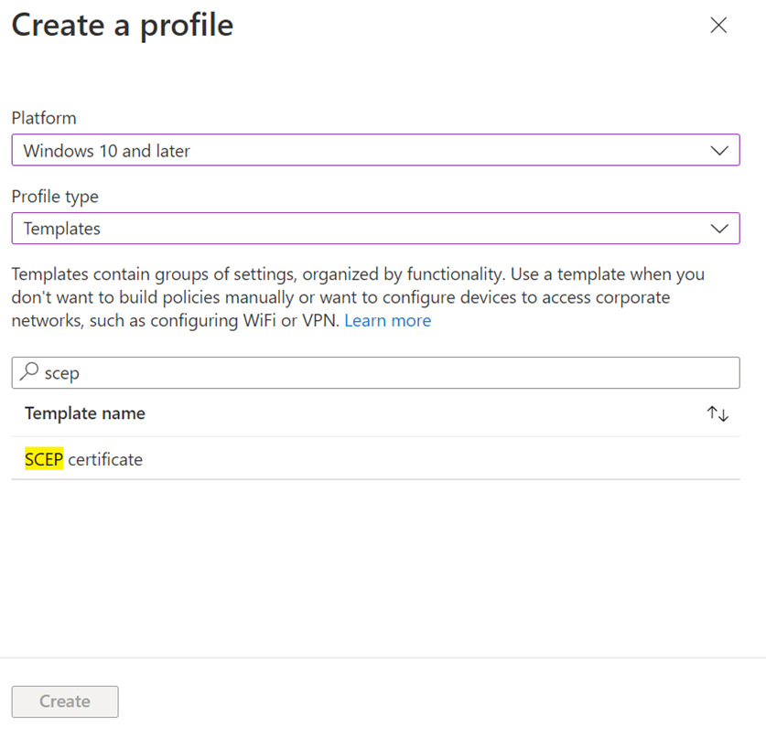Select the SCEP certificate template row
766x750 pixels.
pos(82,459)
